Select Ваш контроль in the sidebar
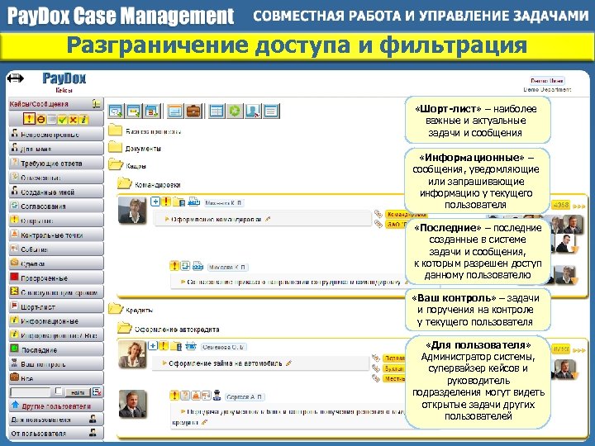 pyautogui.click(x=56, y=363)
